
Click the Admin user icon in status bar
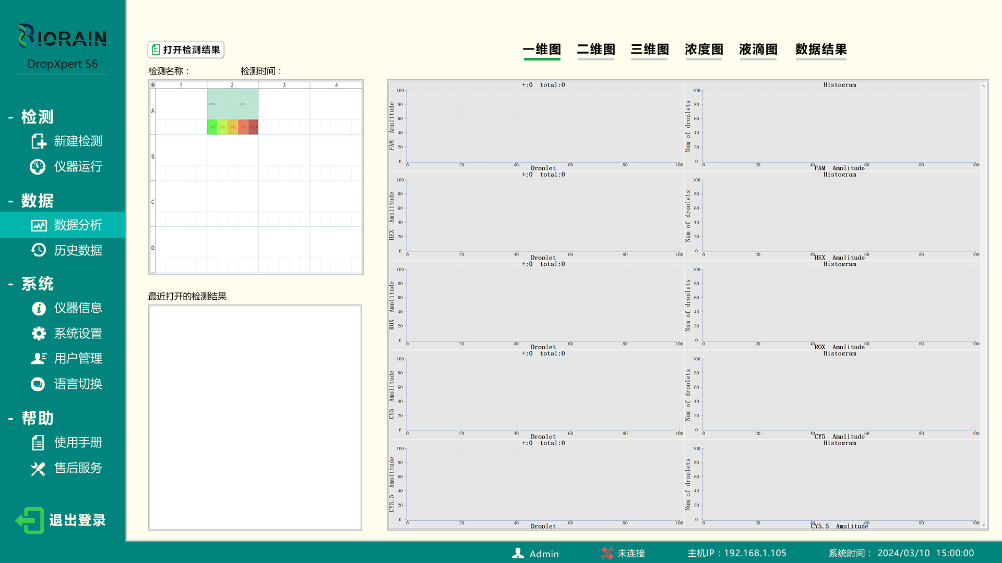(518, 553)
